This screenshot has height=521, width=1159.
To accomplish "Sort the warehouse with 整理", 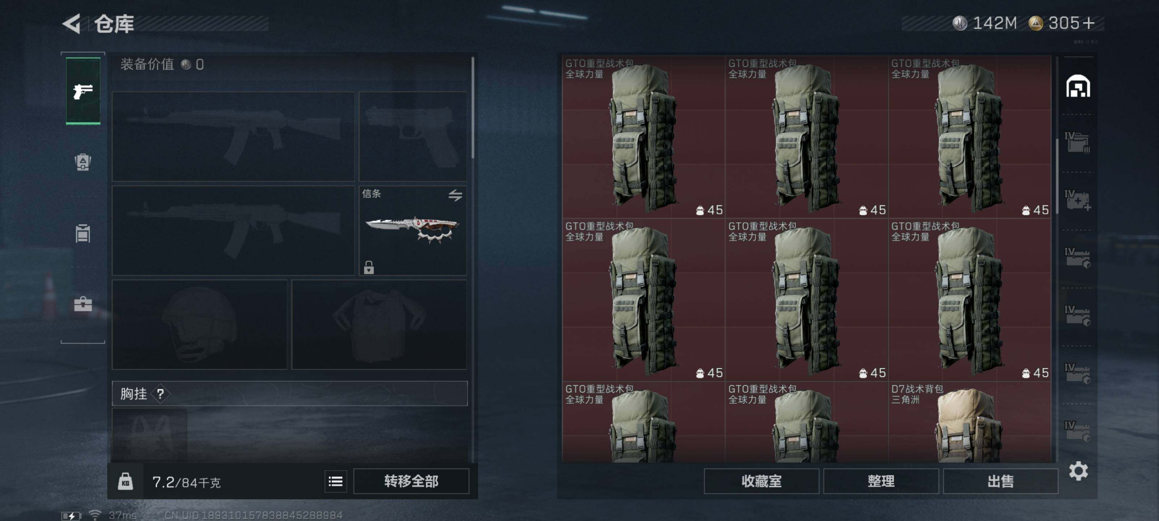I will [881, 482].
